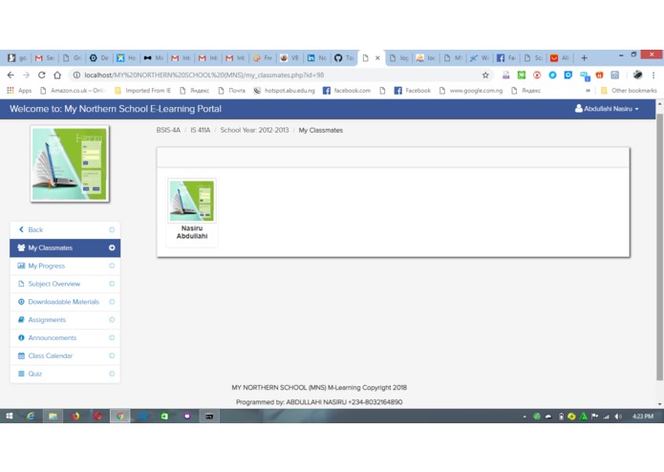Close the active browser tab

pos(377,58)
